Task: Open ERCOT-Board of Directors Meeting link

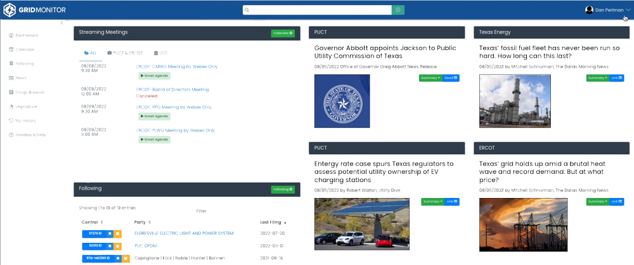Action: [x=172, y=90]
